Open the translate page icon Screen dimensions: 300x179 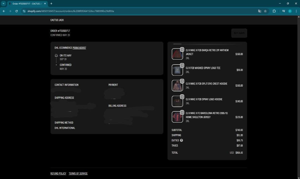[x=259, y=11]
